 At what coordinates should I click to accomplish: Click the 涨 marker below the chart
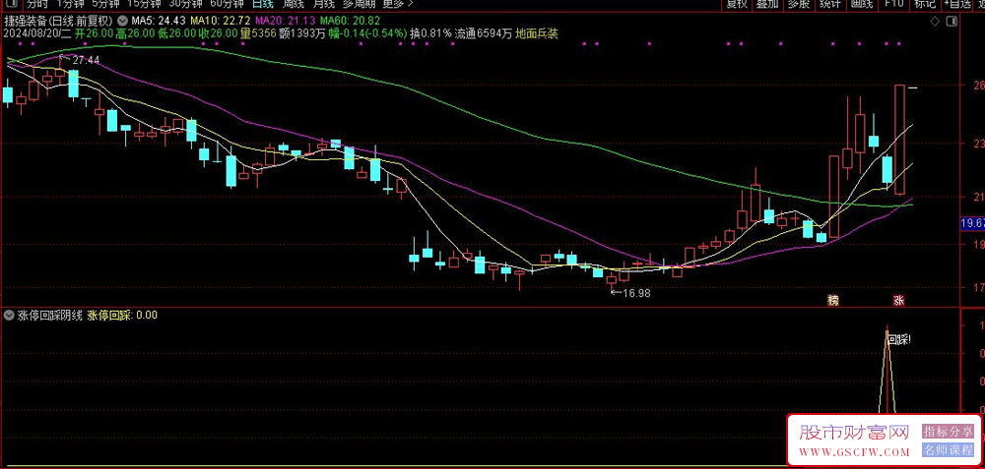pos(899,300)
